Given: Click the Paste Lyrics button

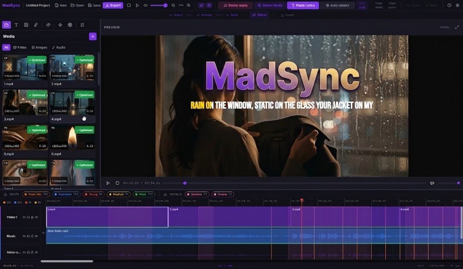Looking at the screenshot, I should point(303,5).
